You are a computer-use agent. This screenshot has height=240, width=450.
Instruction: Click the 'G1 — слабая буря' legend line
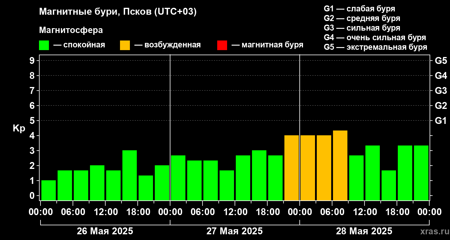[x=359, y=9]
